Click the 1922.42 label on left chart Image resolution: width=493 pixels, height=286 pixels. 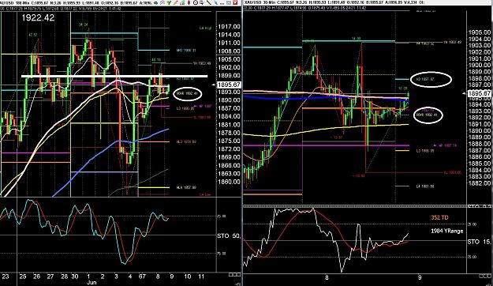click(x=38, y=17)
